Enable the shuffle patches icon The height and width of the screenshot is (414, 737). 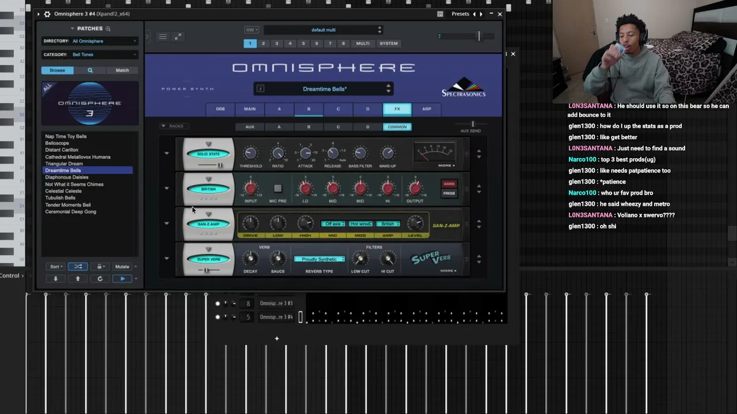coord(78,267)
